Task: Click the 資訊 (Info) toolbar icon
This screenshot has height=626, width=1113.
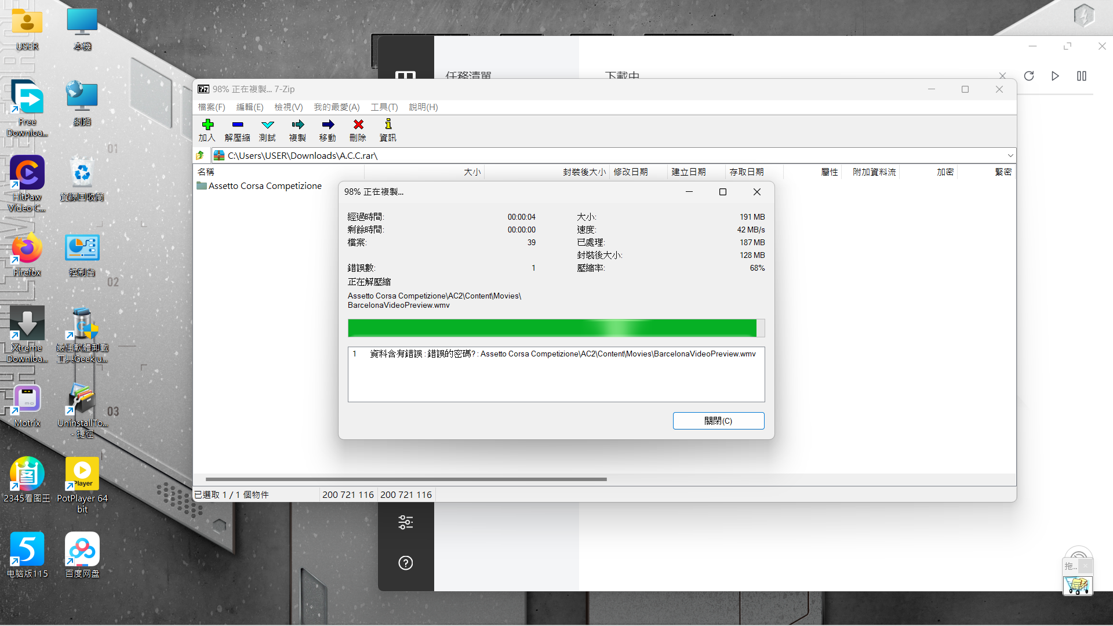Action: click(388, 125)
